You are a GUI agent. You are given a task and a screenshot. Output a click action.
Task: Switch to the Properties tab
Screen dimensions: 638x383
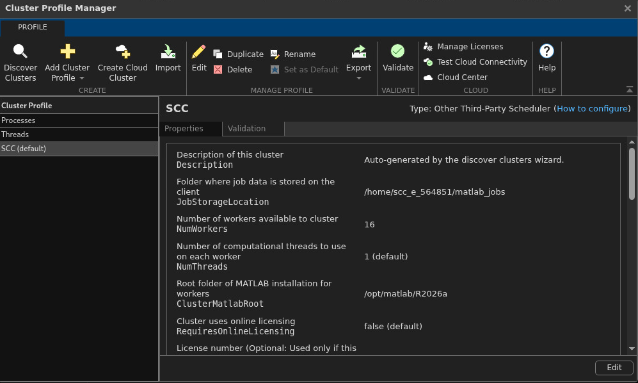(191, 129)
